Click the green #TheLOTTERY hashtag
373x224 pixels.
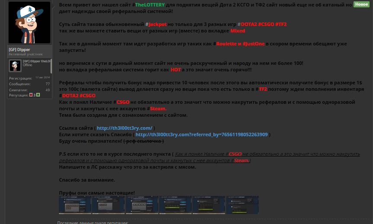148,5
